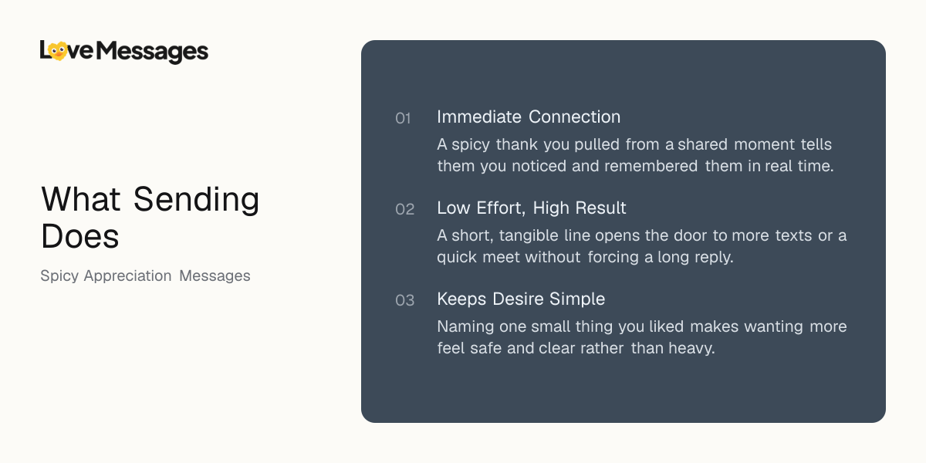Screen dimensions: 926x463
Task: Select the number 01 marker
Action: click(x=403, y=118)
